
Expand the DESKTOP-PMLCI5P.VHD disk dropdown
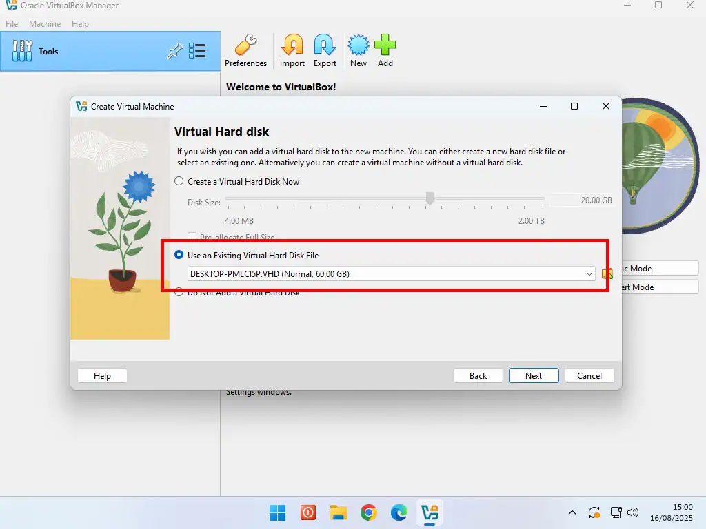589,274
